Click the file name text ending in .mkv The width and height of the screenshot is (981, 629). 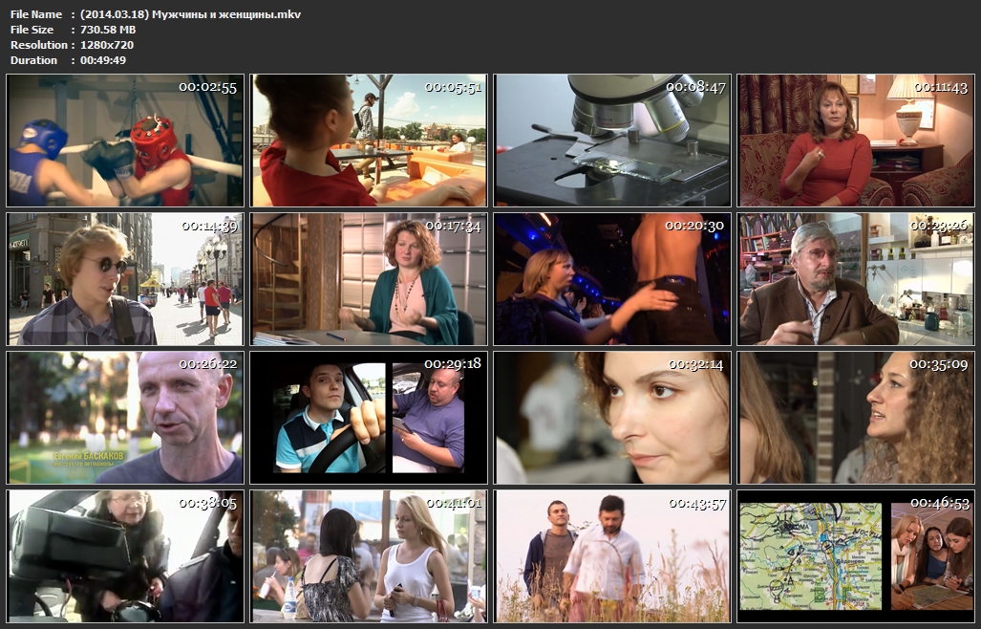click(190, 14)
